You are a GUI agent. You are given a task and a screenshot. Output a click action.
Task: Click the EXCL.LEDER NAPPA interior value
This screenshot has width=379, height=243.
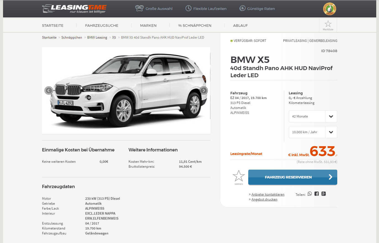click(100, 213)
